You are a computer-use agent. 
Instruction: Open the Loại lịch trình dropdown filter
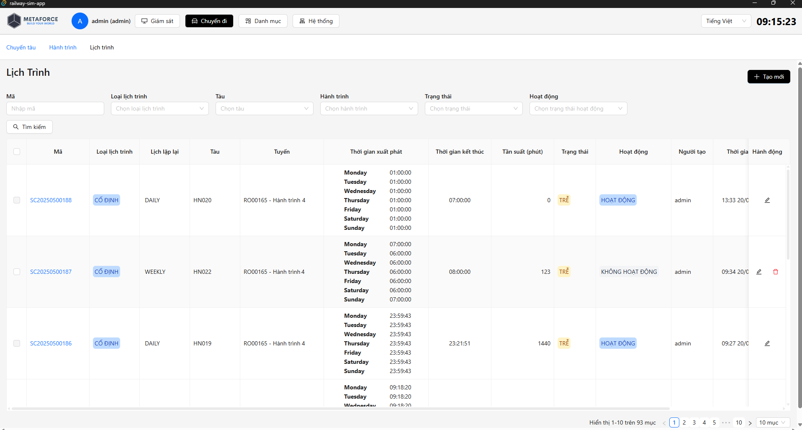(x=159, y=108)
